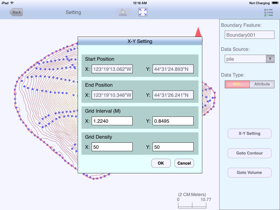The width and height of the screenshot is (280, 210).
Task: Select MSL data type
Action: (x=237, y=84)
